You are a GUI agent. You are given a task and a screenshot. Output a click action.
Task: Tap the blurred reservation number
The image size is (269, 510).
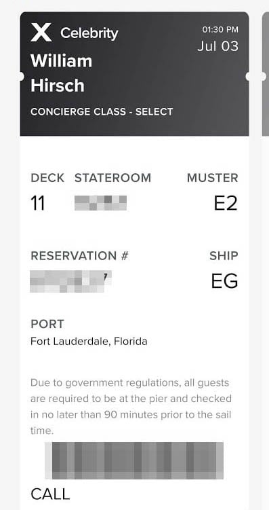pos(70,281)
